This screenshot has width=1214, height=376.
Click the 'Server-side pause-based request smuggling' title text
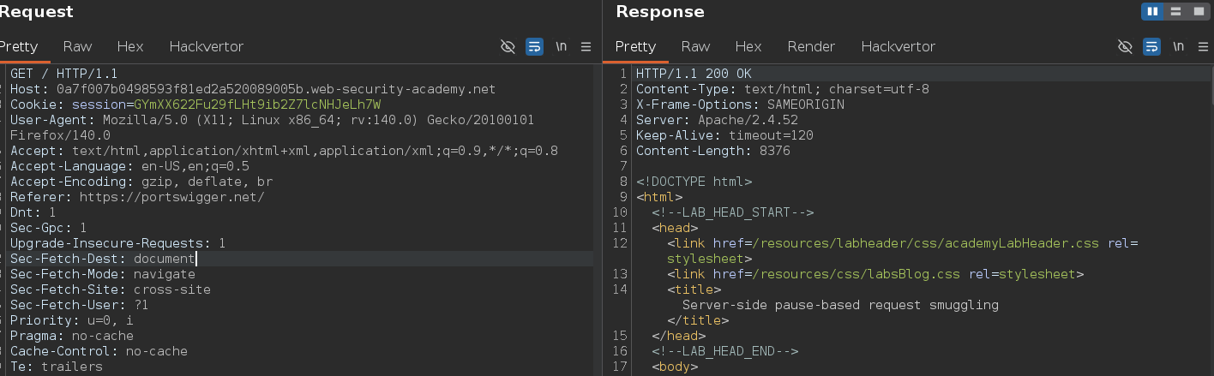840,305
